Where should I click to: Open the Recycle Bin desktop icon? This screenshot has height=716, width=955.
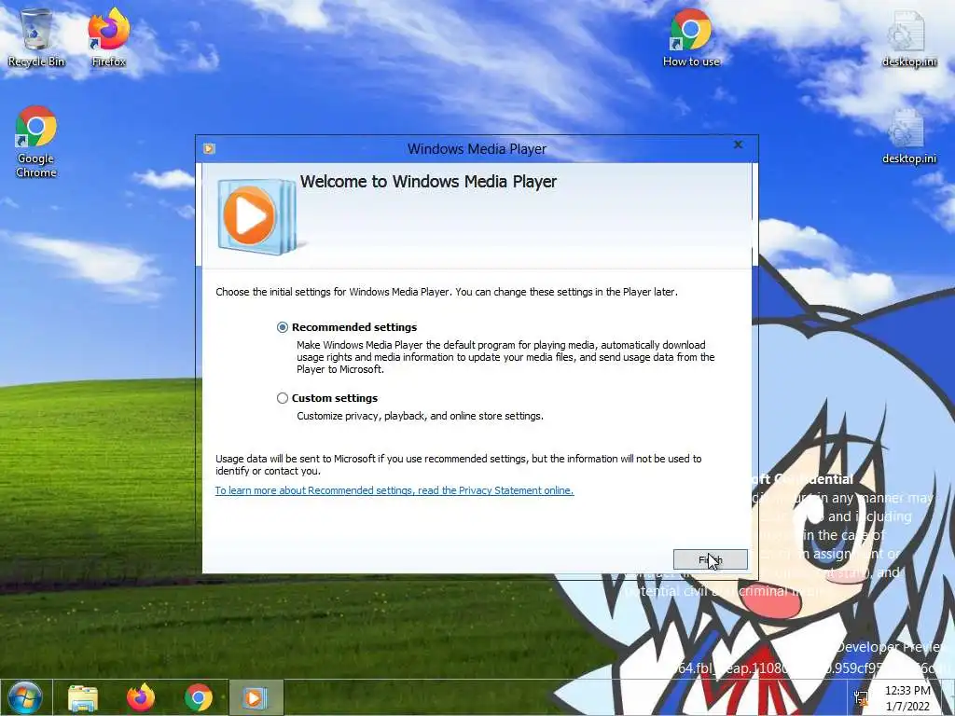pos(36,38)
